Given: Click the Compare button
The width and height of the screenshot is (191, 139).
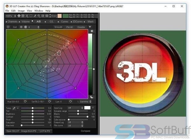Looking at the screenshot, I should click(86, 131).
